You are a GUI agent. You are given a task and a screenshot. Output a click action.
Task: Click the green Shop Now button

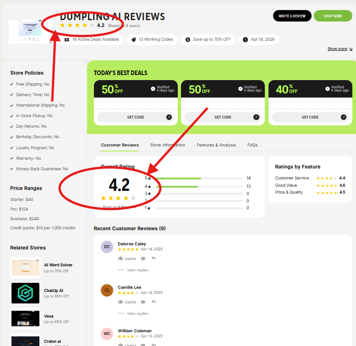[333, 16]
